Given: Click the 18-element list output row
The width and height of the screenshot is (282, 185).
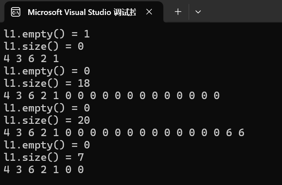Looking at the screenshot, I should click(111, 96).
